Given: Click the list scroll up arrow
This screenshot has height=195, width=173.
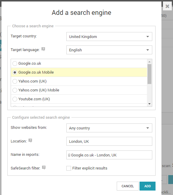Looking at the screenshot, I should pyautogui.click(x=149, y=62).
